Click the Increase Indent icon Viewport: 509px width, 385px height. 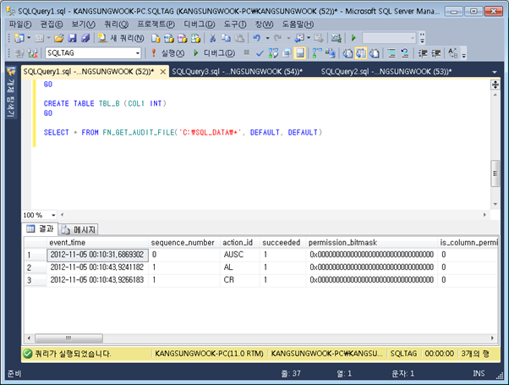click(x=435, y=53)
